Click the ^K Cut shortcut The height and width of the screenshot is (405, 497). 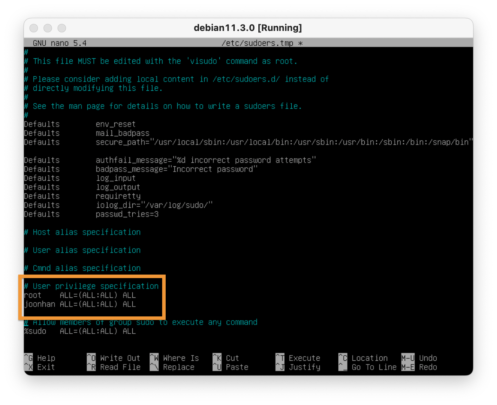[226, 358]
